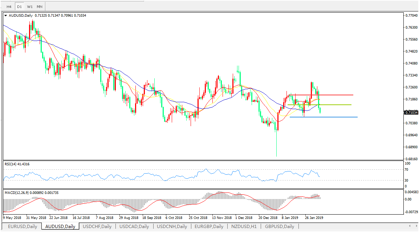Click the RSI(14) indicator label
The width and height of the screenshot is (419, 232).
(17, 164)
